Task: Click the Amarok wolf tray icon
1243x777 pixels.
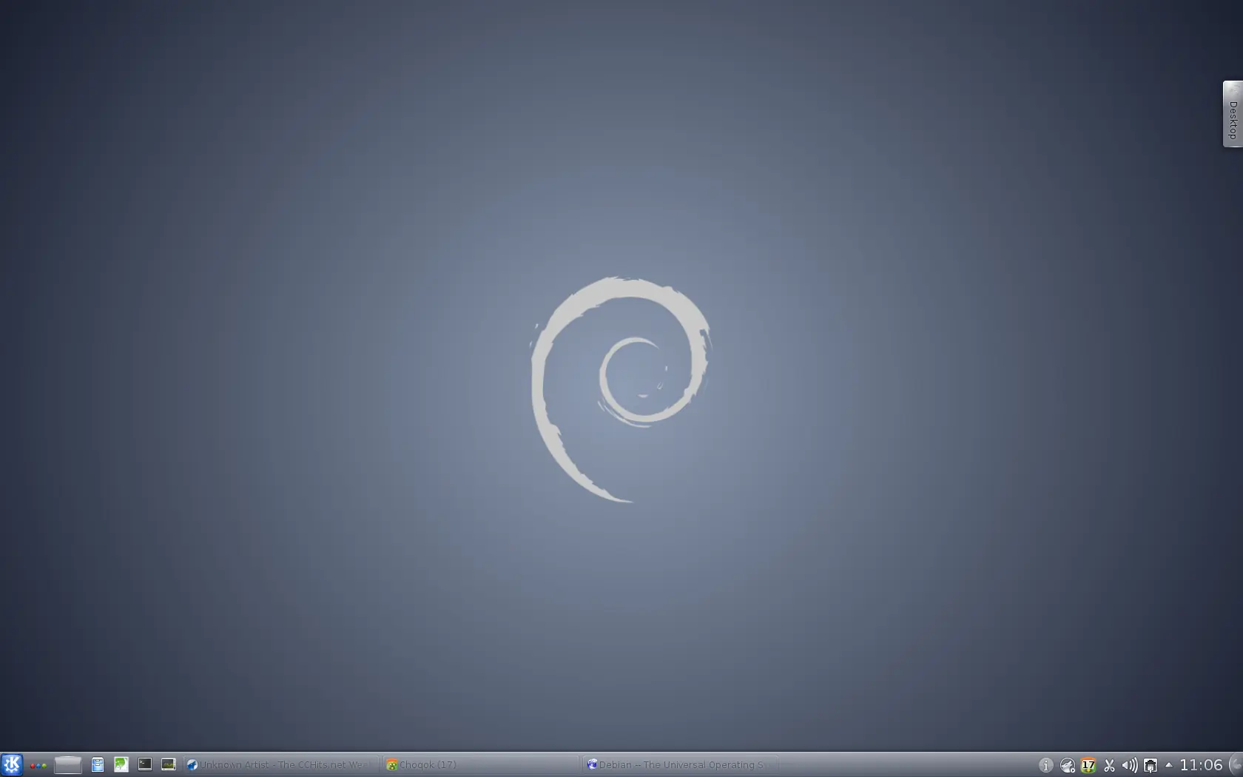Action: pyautogui.click(x=1067, y=765)
